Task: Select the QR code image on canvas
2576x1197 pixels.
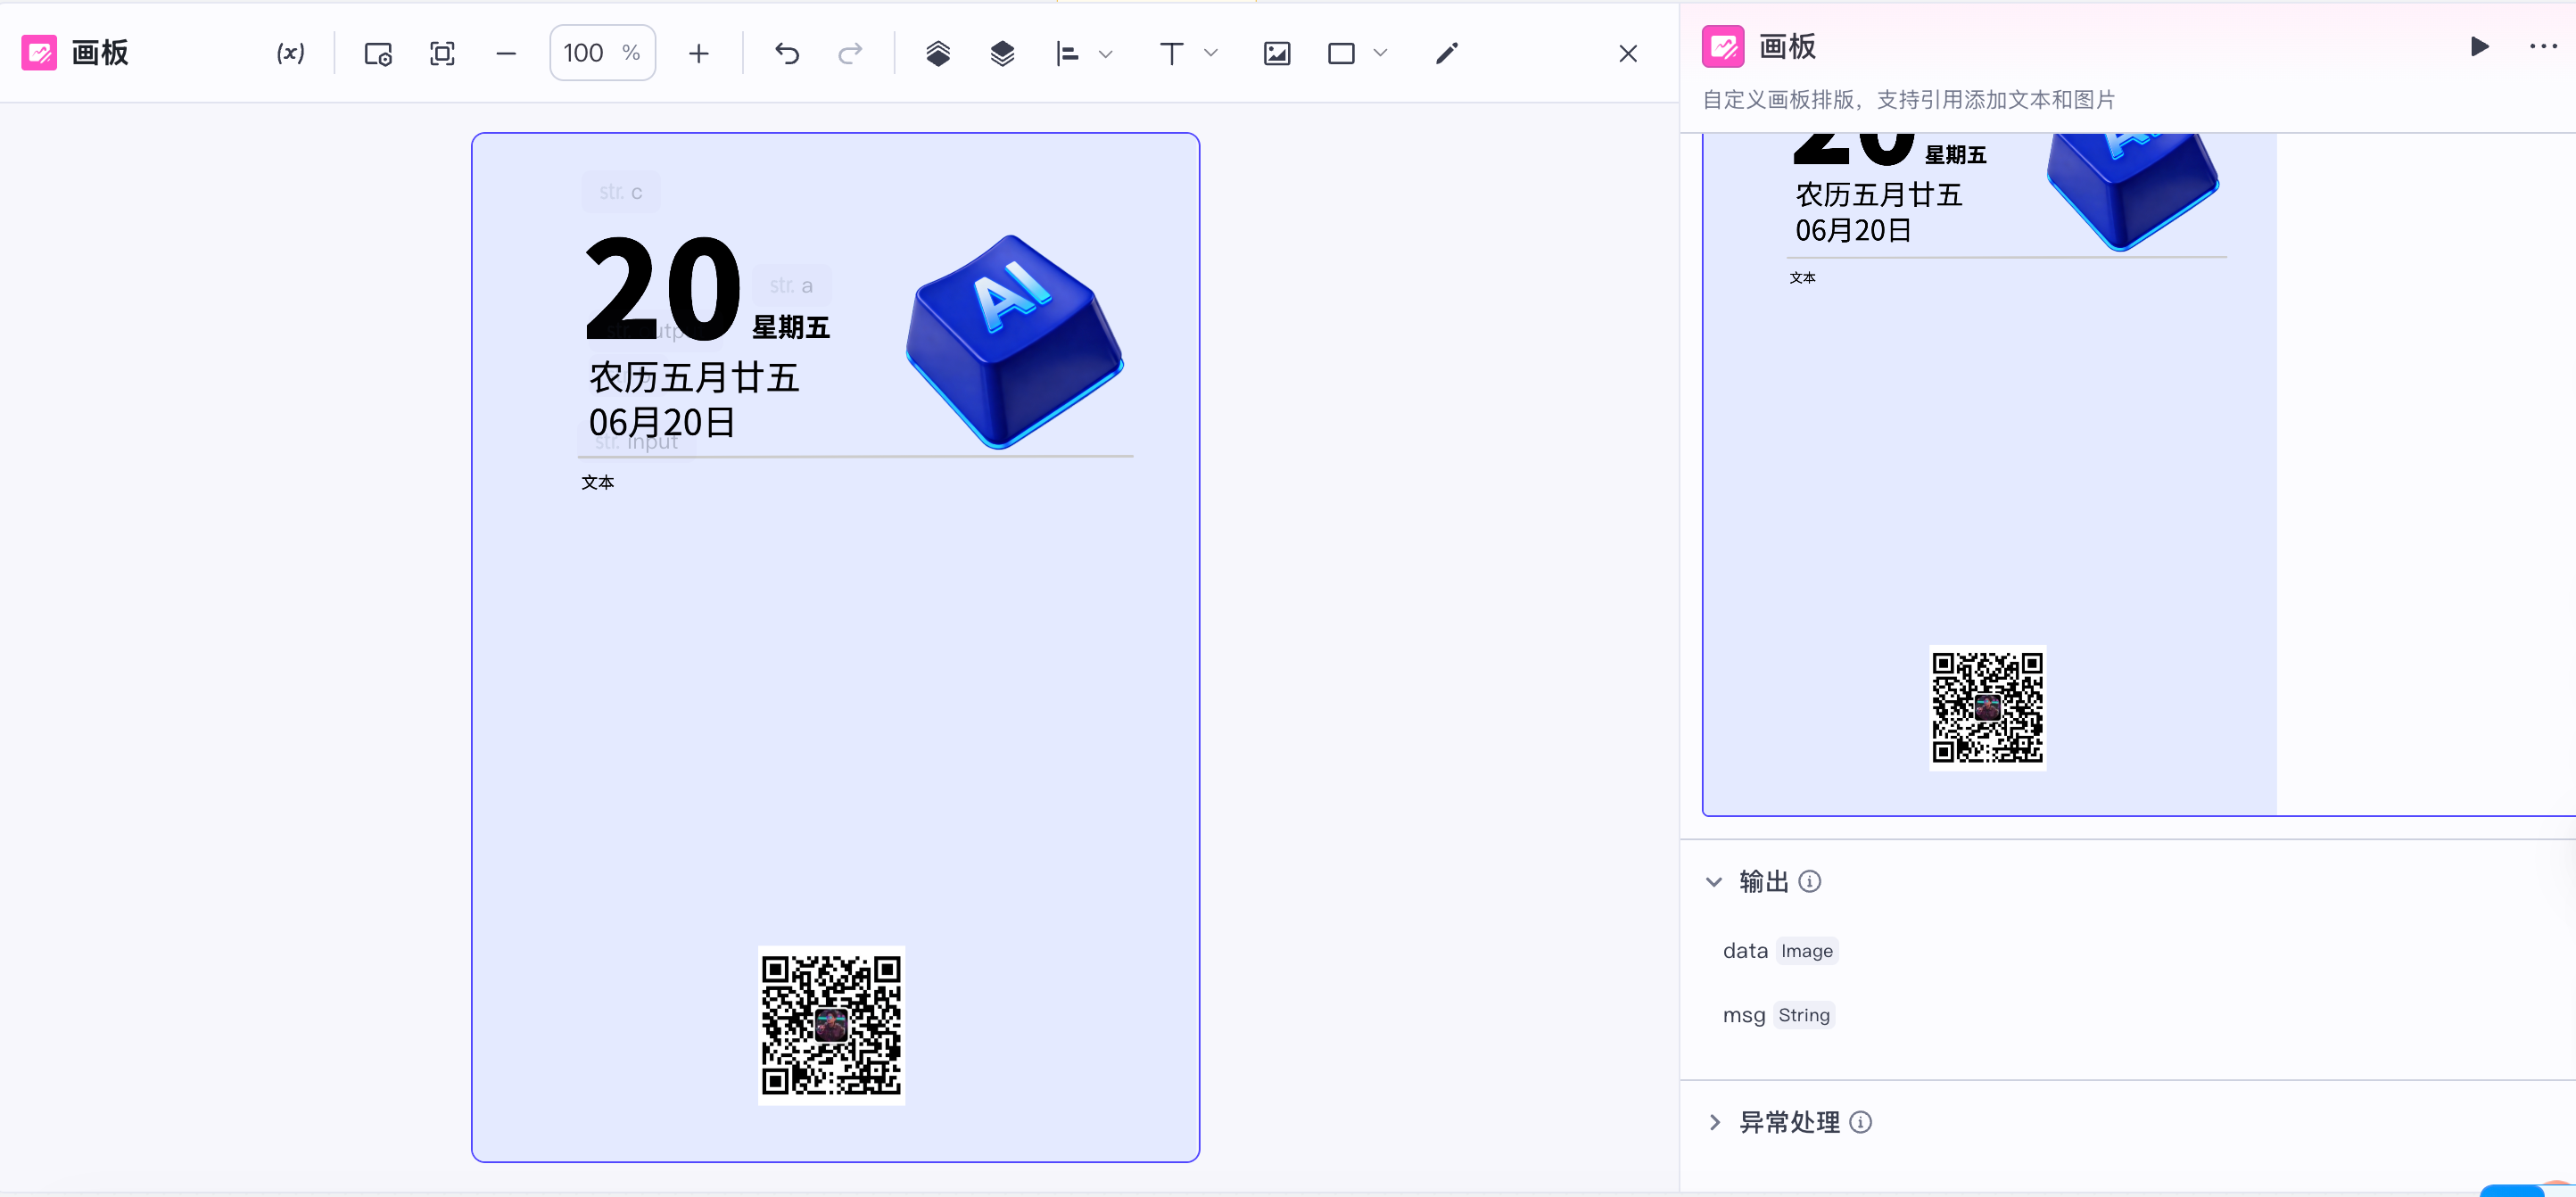Action: click(831, 1025)
